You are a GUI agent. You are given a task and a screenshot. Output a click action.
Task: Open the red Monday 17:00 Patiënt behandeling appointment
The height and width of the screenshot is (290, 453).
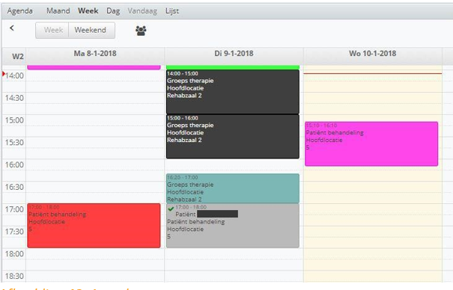point(94,226)
